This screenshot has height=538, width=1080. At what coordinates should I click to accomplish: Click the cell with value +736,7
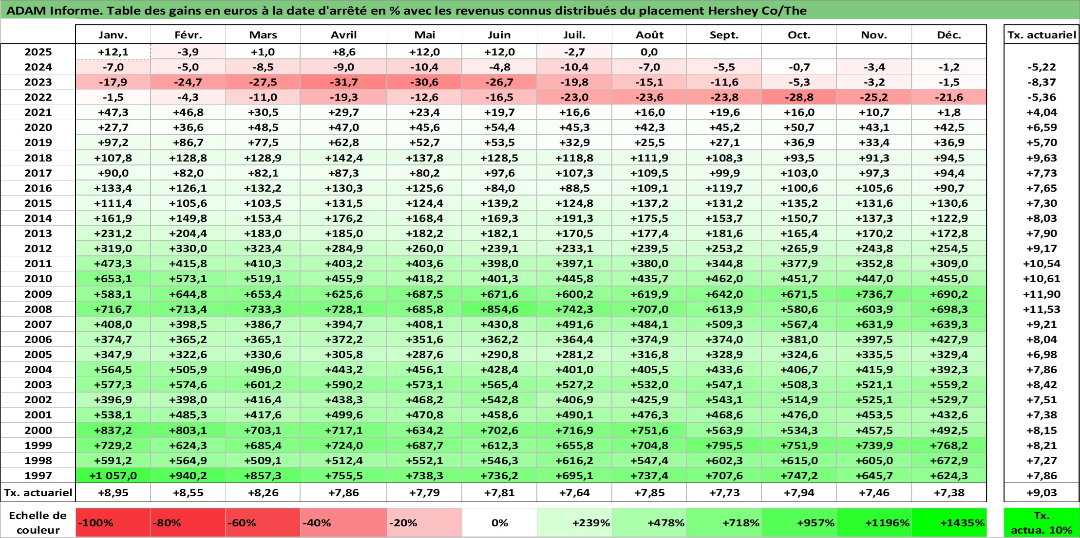click(874, 294)
